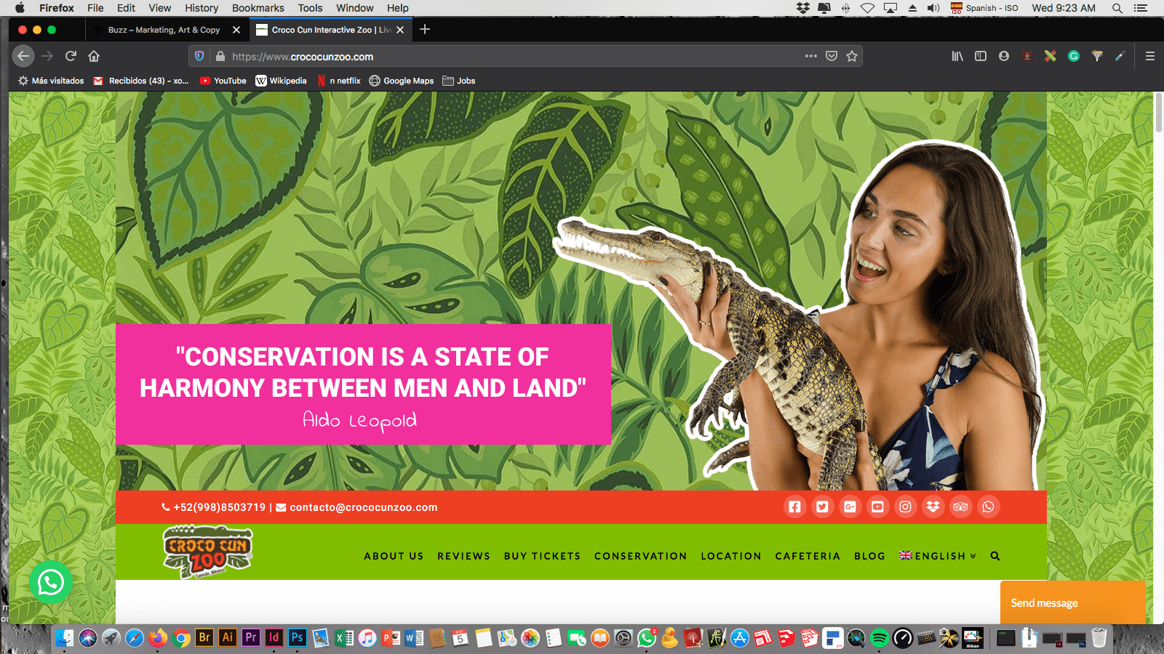Click the green floating WhatsApp chat button
The height and width of the screenshot is (654, 1164).
(x=51, y=582)
